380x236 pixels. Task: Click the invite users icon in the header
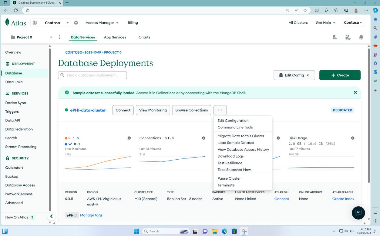point(335,37)
